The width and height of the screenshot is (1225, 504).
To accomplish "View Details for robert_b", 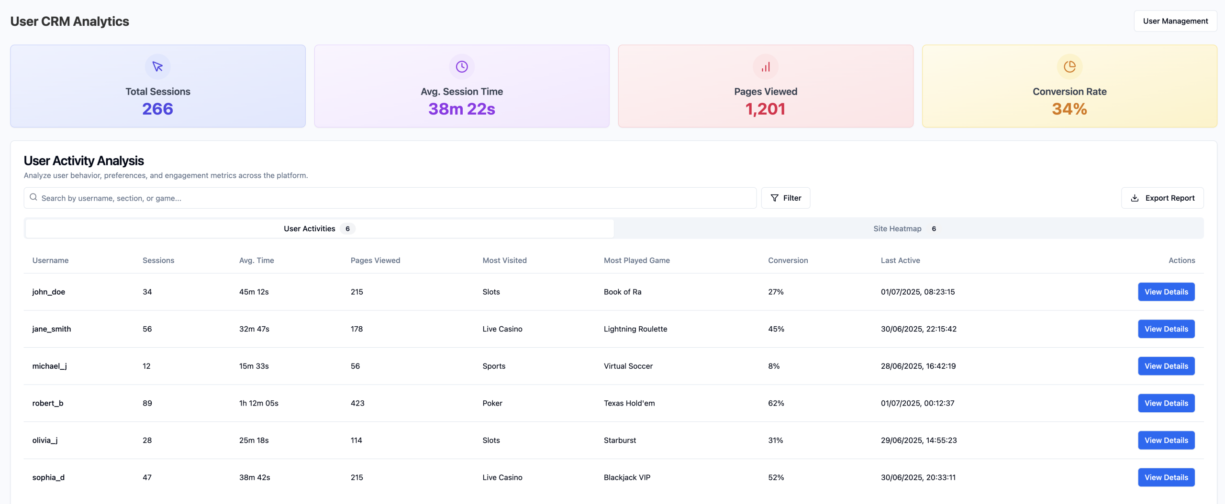I will tap(1166, 403).
